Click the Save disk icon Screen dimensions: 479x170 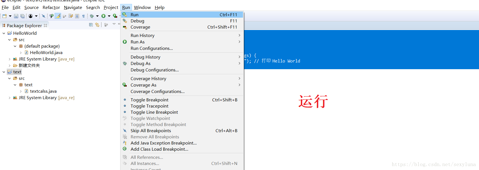16,16
